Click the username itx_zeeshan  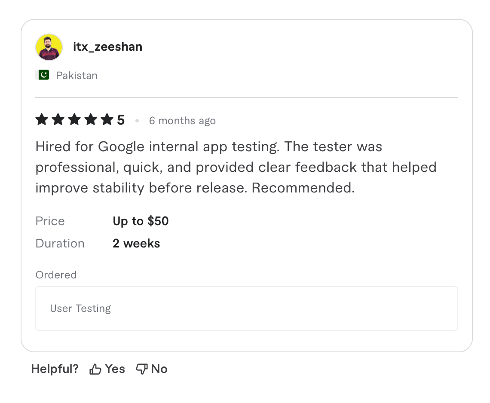point(108,47)
